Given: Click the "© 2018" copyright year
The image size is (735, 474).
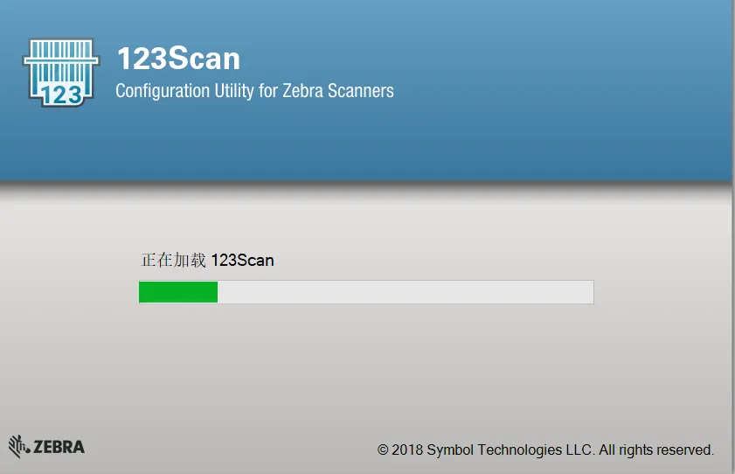Looking at the screenshot, I should (400, 450).
